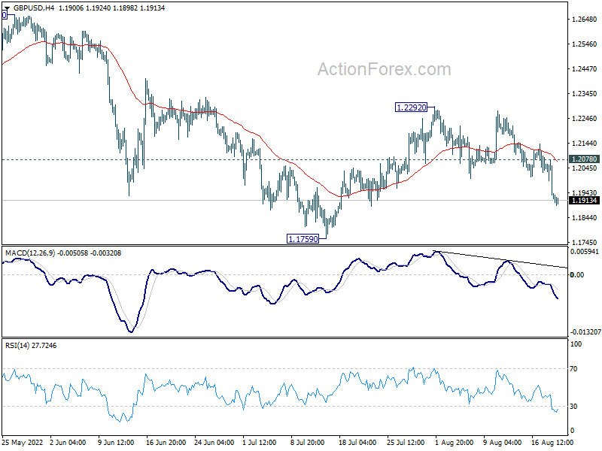Select the 8 Jul 20:00 time label
Viewport: 602px width, 451px height.
tap(308, 442)
